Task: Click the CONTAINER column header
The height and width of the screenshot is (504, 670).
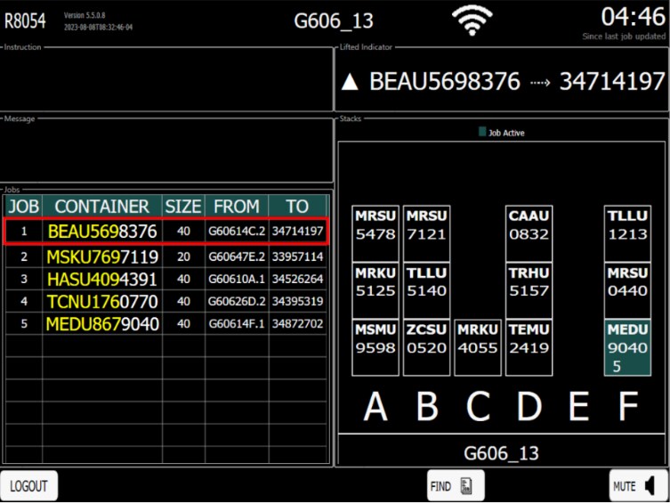Action: pos(101,207)
